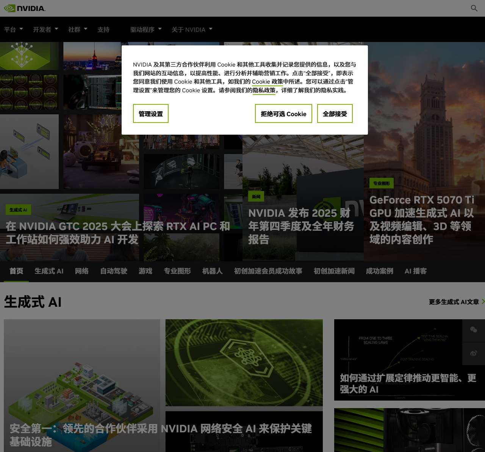Screen dimensions: 485x452
Task: Open the 自动驾驶 tab
Action: [x=114, y=271]
